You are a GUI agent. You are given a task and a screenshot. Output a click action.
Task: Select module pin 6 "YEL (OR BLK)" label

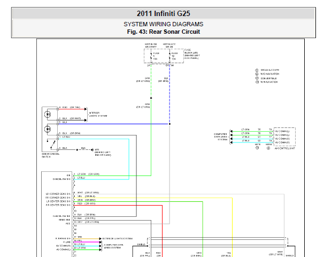pyautogui.click(x=87, y=196)
